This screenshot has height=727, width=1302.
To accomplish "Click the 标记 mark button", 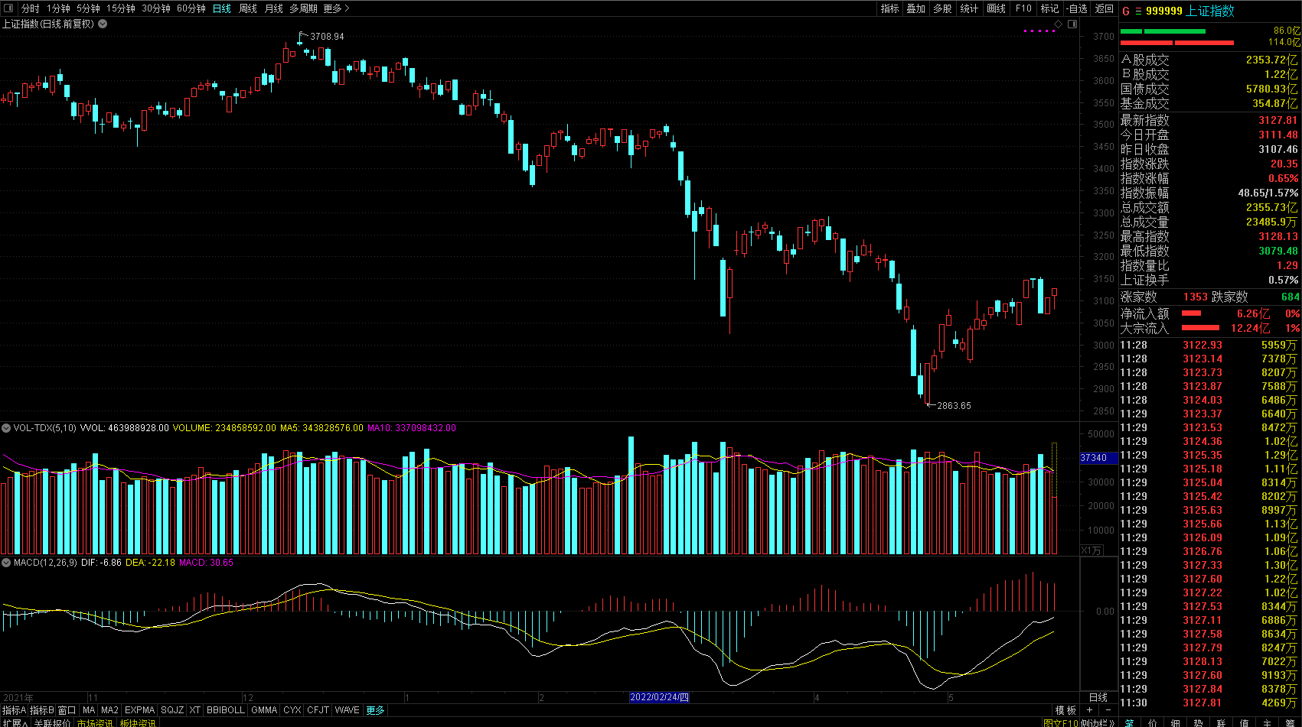I will [1049, 8].
